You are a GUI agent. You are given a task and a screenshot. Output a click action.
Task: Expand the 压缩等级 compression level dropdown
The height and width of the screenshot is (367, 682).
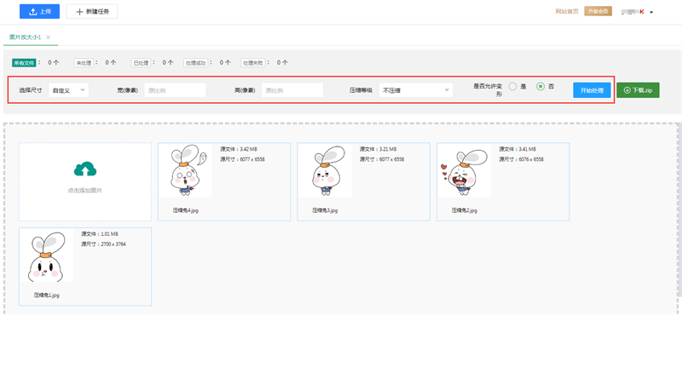(x=416, y=90)
